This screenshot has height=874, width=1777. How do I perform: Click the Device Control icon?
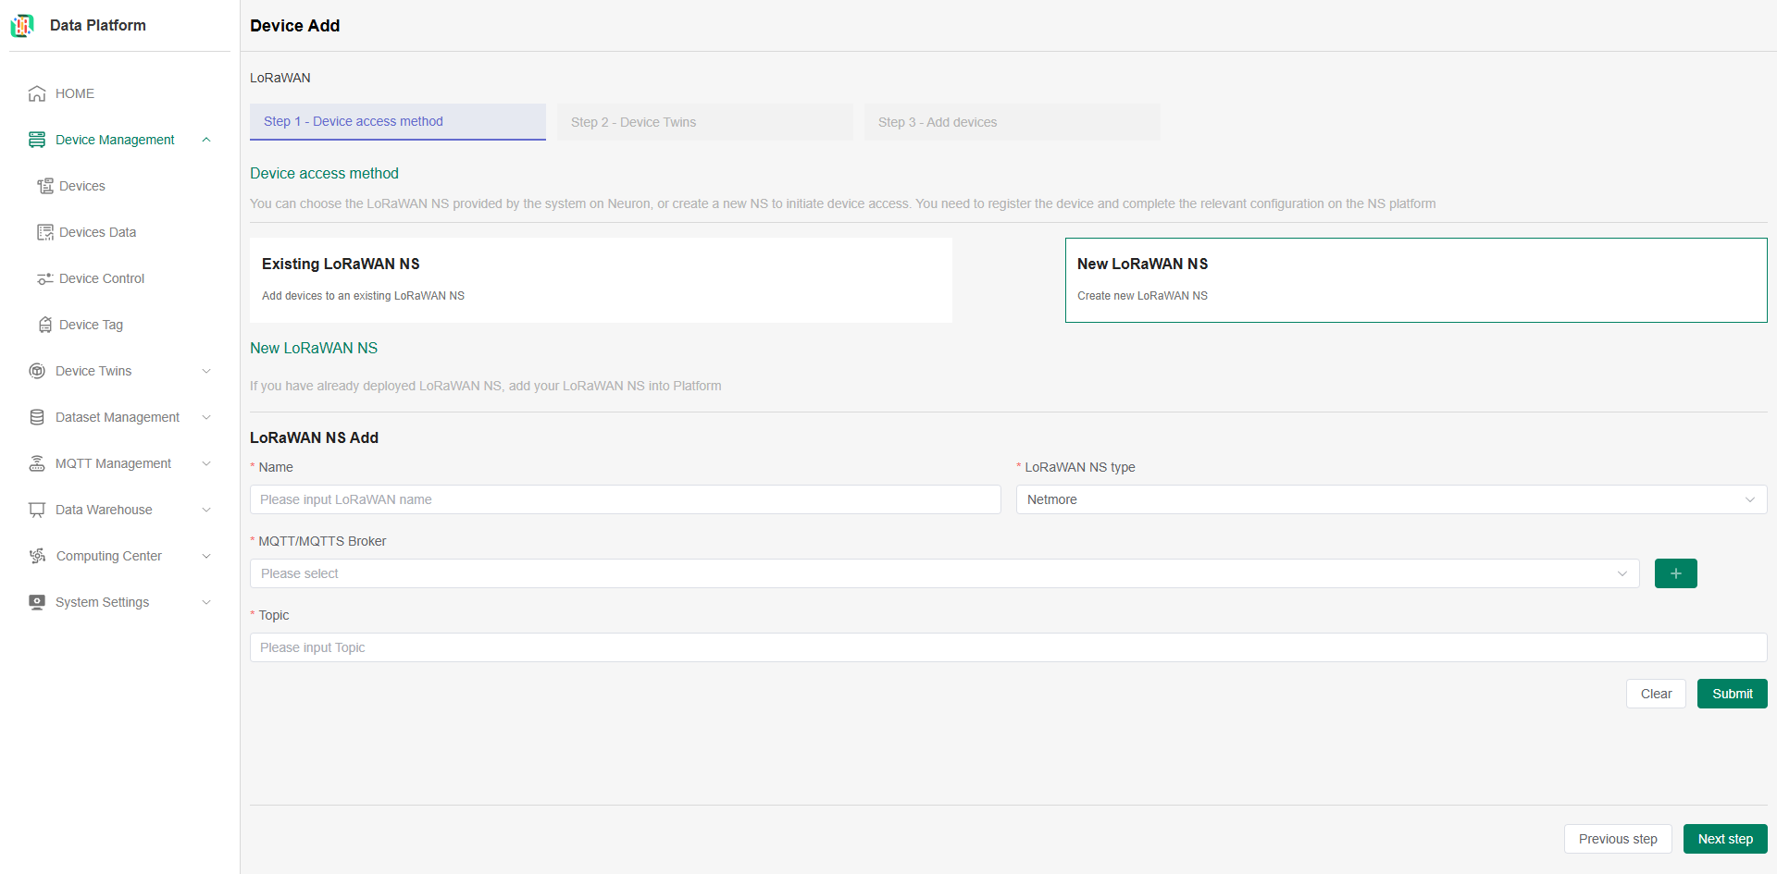[x=44, y=278]
